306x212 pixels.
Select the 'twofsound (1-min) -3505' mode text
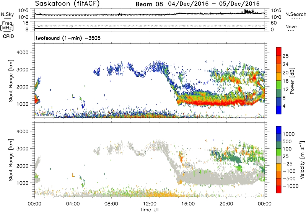(x=68, y=38)
